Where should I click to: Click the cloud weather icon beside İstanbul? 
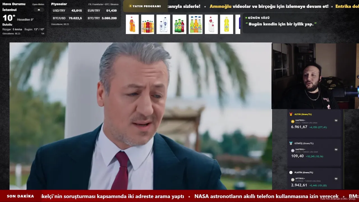(x=39, y=10)
